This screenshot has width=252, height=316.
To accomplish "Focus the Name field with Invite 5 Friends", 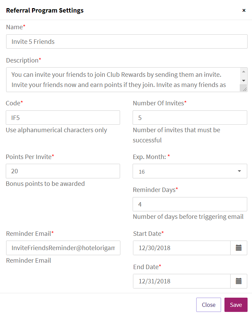I will (x=127, y=41).
